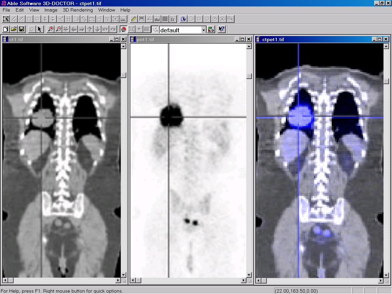Select the ellipse boundary drawing tool

click(37, 19)
